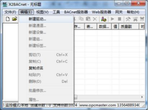Open the BACnet服务器 menu
148x110 pixels.
click(x=76, y=12)
